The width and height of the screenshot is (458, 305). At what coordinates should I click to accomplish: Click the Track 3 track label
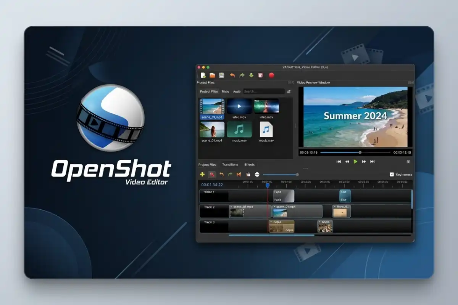[x=209, y=222]
